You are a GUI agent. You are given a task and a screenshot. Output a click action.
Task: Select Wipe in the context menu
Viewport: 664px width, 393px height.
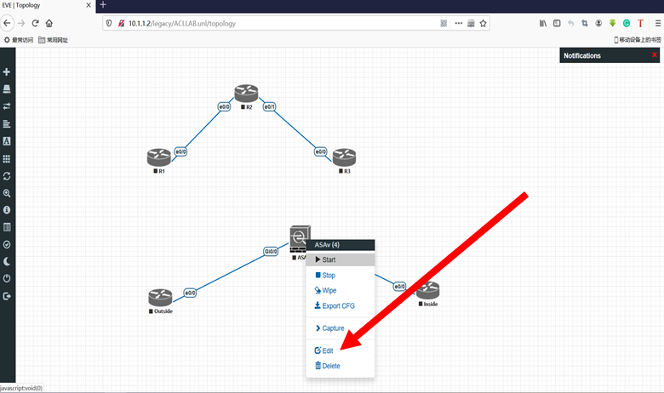click(328, 291)
